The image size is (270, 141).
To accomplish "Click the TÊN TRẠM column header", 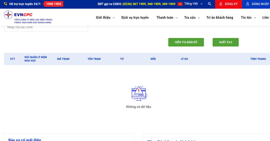I will click(94, 59).
